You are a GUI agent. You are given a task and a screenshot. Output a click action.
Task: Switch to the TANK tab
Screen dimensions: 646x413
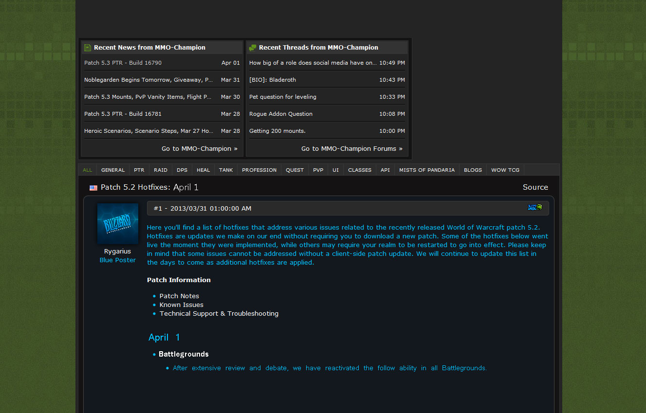226,170
